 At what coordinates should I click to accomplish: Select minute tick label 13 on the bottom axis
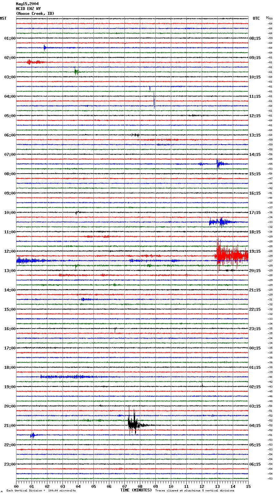click(218, 486)
